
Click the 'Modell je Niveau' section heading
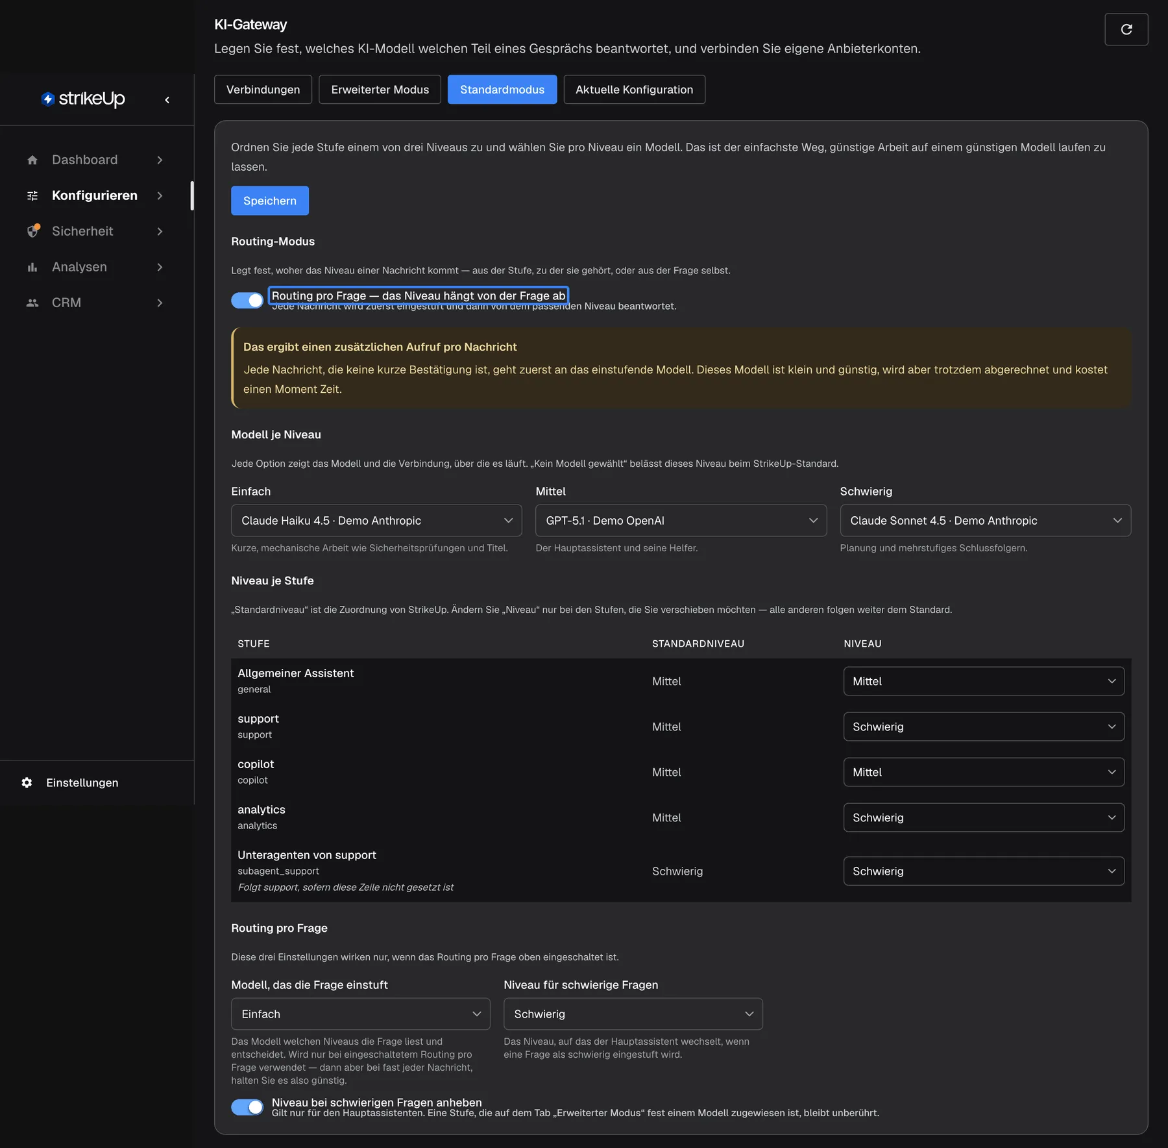[x=276, y=434]
